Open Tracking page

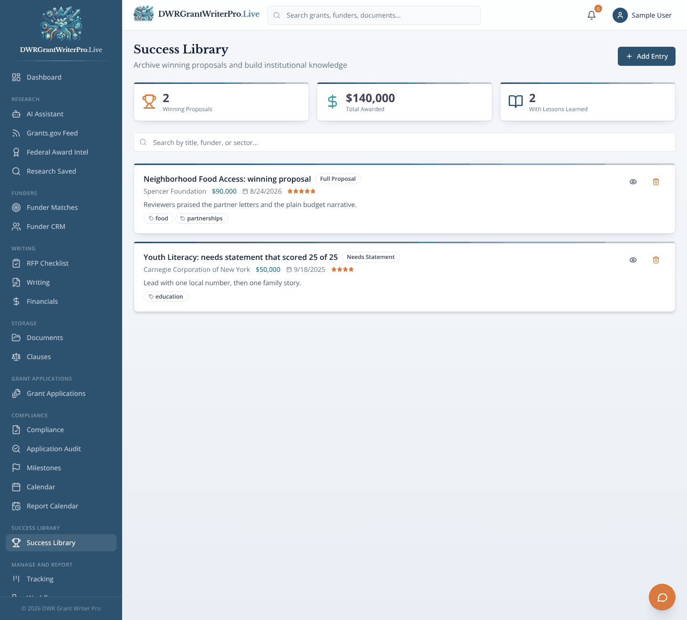(x=61, y=579)
